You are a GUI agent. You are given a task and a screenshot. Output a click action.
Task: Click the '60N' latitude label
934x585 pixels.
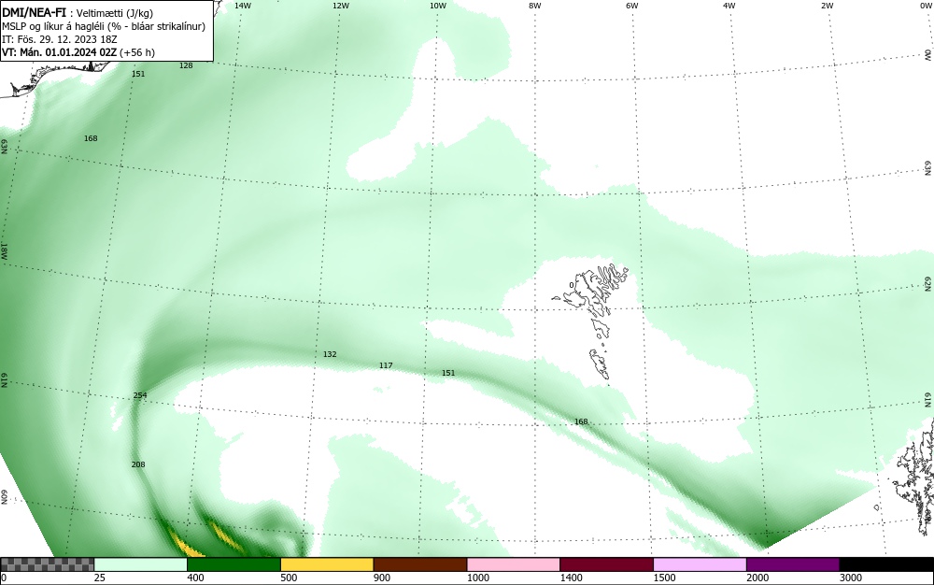4,497
